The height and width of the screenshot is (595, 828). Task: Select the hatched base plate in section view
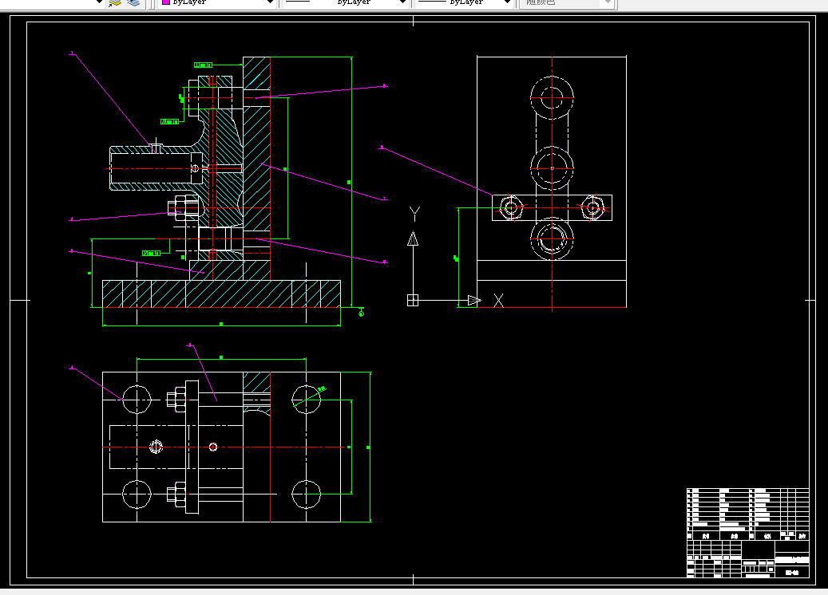click(x=221, y=294)
